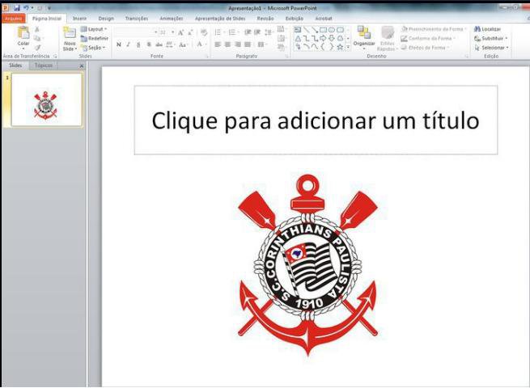The height and width of the screenshot is (388, 530).
Task: Click the title placeholder text
Action: click(316, 120)
